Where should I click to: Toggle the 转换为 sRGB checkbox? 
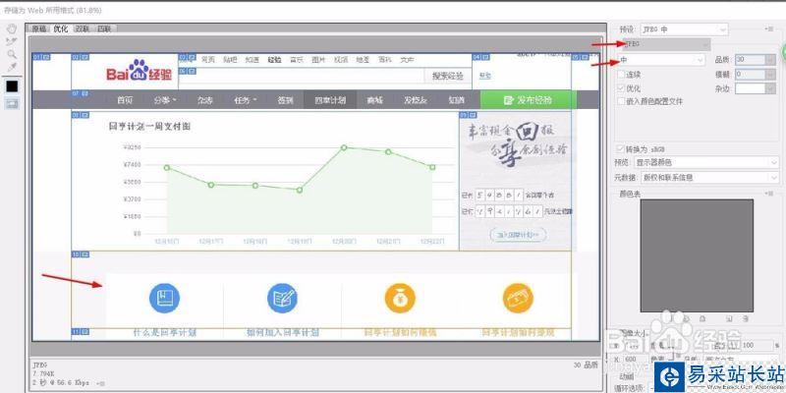[x=622, y=149]
